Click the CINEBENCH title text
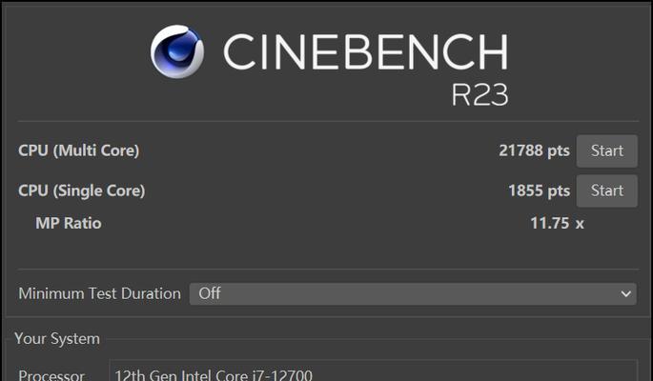Viewport: 653px width, 381px height. (366, 51)
